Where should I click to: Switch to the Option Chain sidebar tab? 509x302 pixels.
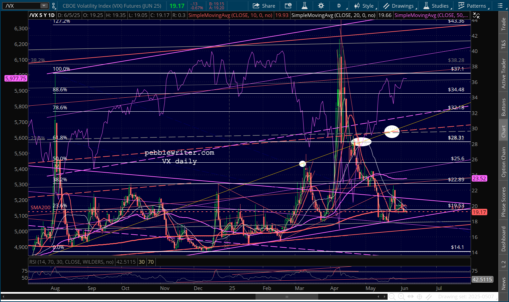[x=503, y=162]
